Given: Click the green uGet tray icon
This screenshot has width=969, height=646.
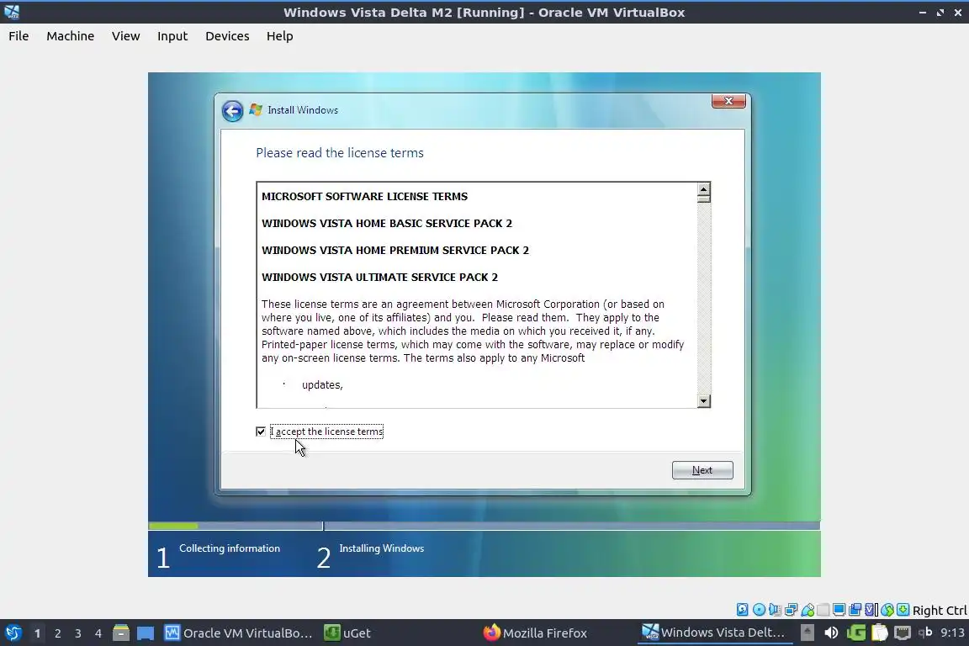Looking at the screenshot, I should (x=856, y=633).
